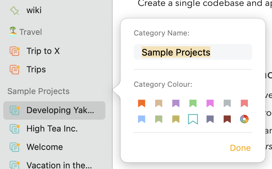This screenshot has height=169, width=272.
Task: Click the Welcome document icon
Action: click(x=14, y=147)
